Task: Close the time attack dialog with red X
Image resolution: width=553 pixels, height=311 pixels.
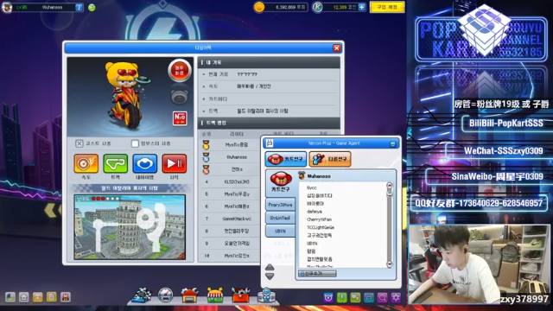Action: [x=337, y=48]
